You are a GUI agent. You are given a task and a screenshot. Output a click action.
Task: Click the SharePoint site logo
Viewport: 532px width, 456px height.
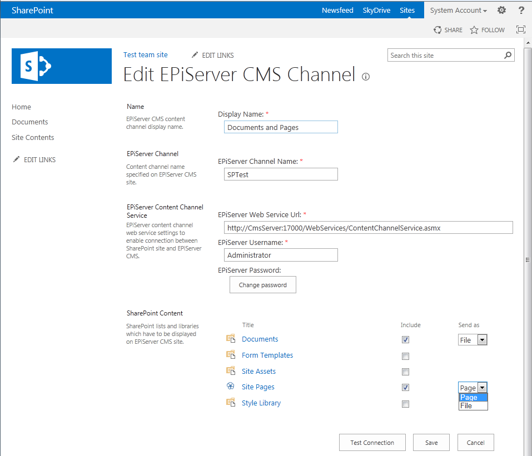pos(62,66)
